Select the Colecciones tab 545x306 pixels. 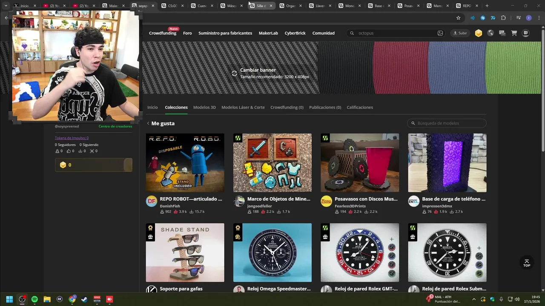176,108
